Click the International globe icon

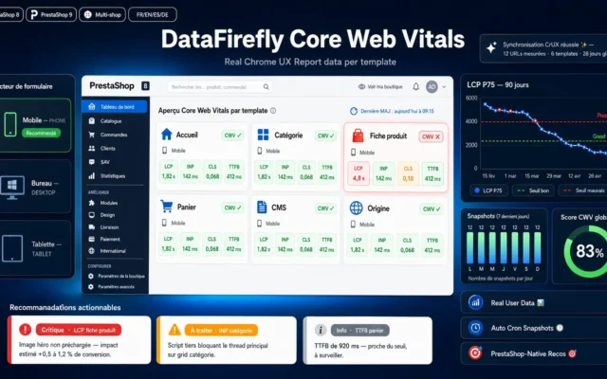(92, 251)
